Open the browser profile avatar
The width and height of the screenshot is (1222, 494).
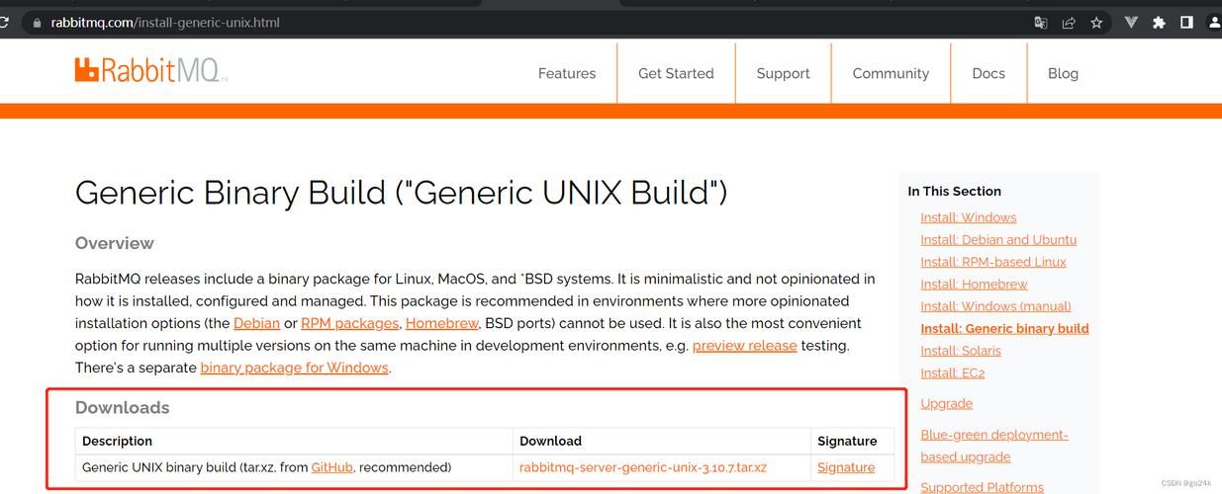(x=1215, y=22)
